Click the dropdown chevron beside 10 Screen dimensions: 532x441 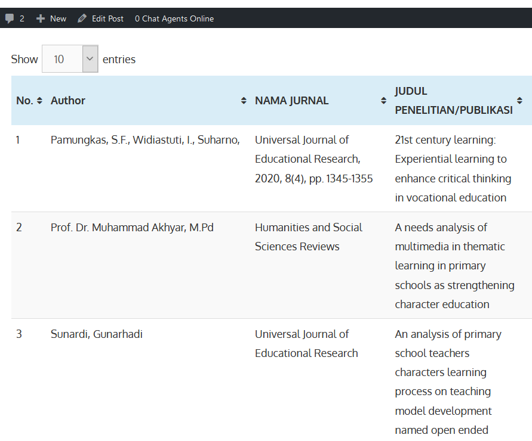(90, 59)
